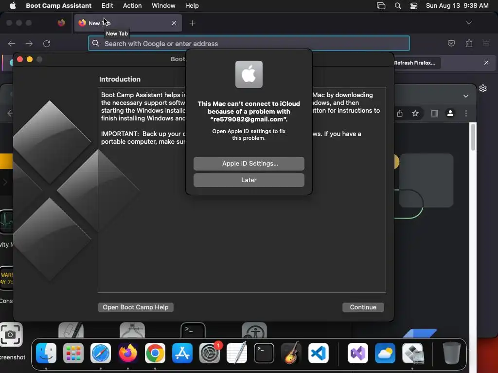This screenshot has height=373, width=498.
Task: Open the Trash from the Dock
Action: click(x=452, y=353)
